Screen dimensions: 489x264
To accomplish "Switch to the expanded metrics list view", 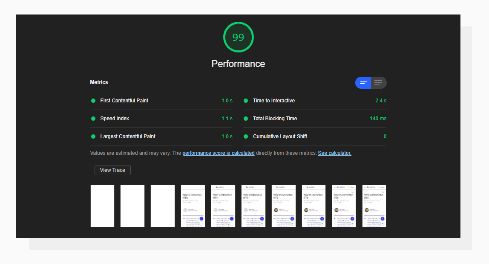I will pos(378,83).
